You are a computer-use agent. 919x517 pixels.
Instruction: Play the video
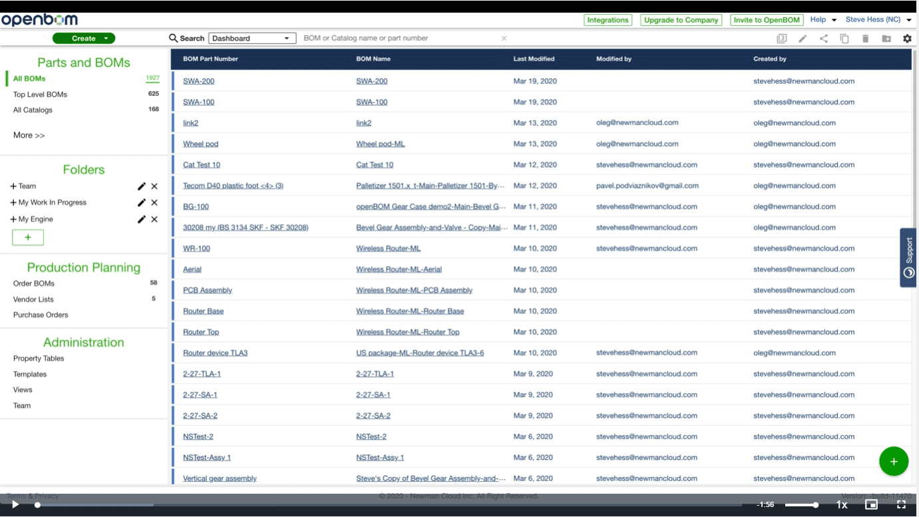click(x=15, y=505)
